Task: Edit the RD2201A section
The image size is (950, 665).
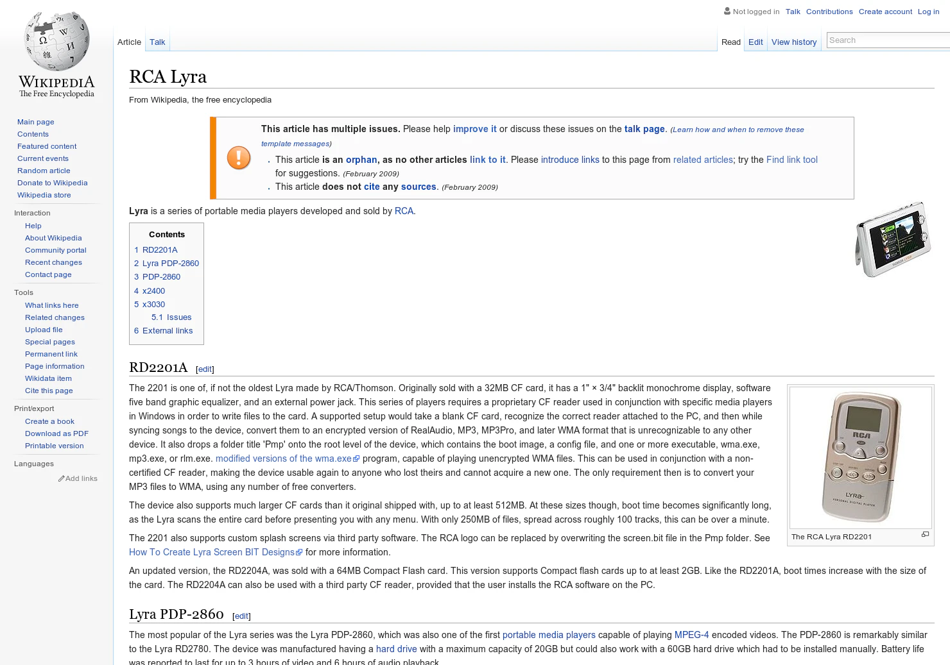Action: coord(205,369)
